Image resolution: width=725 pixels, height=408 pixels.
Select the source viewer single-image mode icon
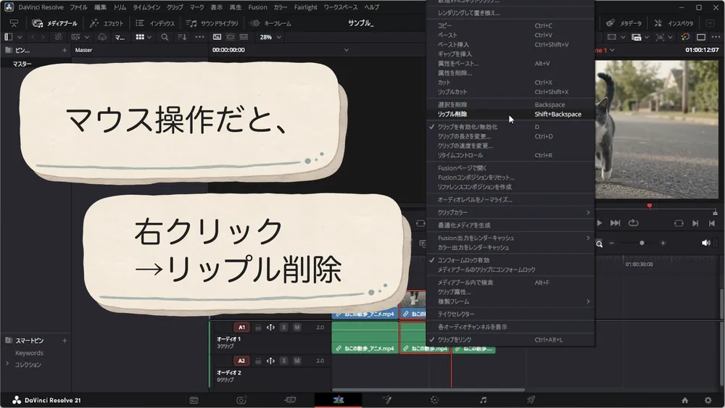pyautogui.click(x=217, y=37)
